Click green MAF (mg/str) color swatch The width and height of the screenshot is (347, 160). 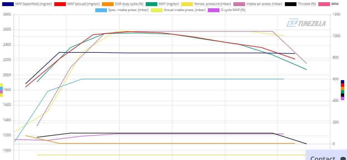point(151,4)
